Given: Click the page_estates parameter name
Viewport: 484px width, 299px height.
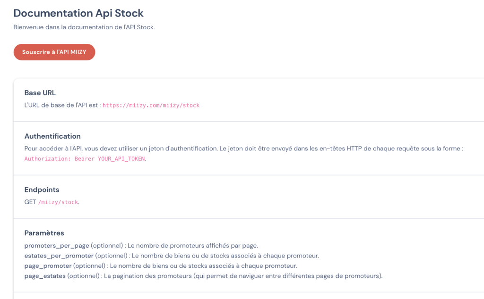Looking at the screenshot, I should pyautogui.click(x=45, y=276).
